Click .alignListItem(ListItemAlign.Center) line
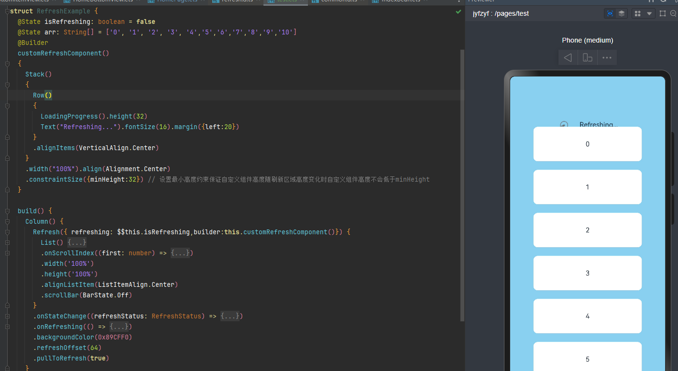This screenshot has width=678, height=371. pos(109,284)
